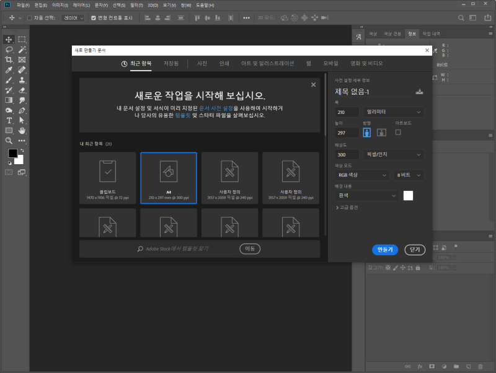Switch to the 저장됨 tab
The width and height of the screenshot is (496, 373).
171,64
